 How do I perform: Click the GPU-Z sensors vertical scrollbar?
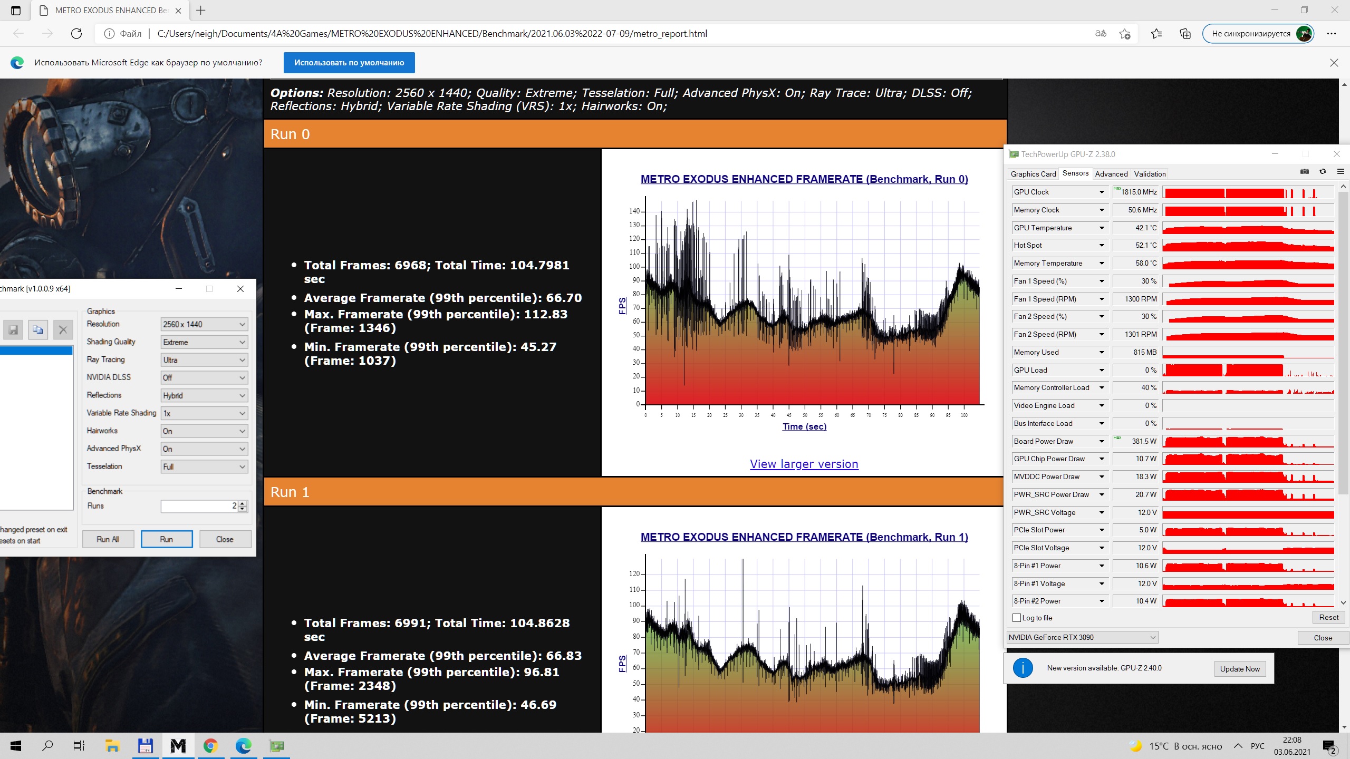1343,343
